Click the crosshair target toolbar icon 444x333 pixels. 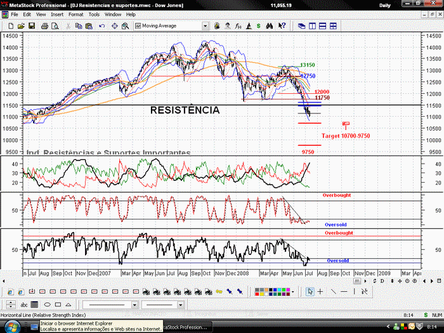click(115, 26)
